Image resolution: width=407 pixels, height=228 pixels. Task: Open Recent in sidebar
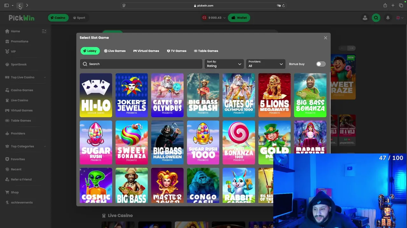pyautogui.click(x=13, y=169)
